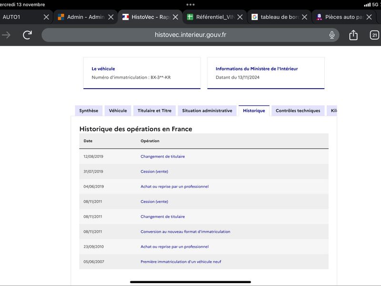This screenshot has height=286, width=381.
Task: Select the Historique tab
Action: [254, 111]
